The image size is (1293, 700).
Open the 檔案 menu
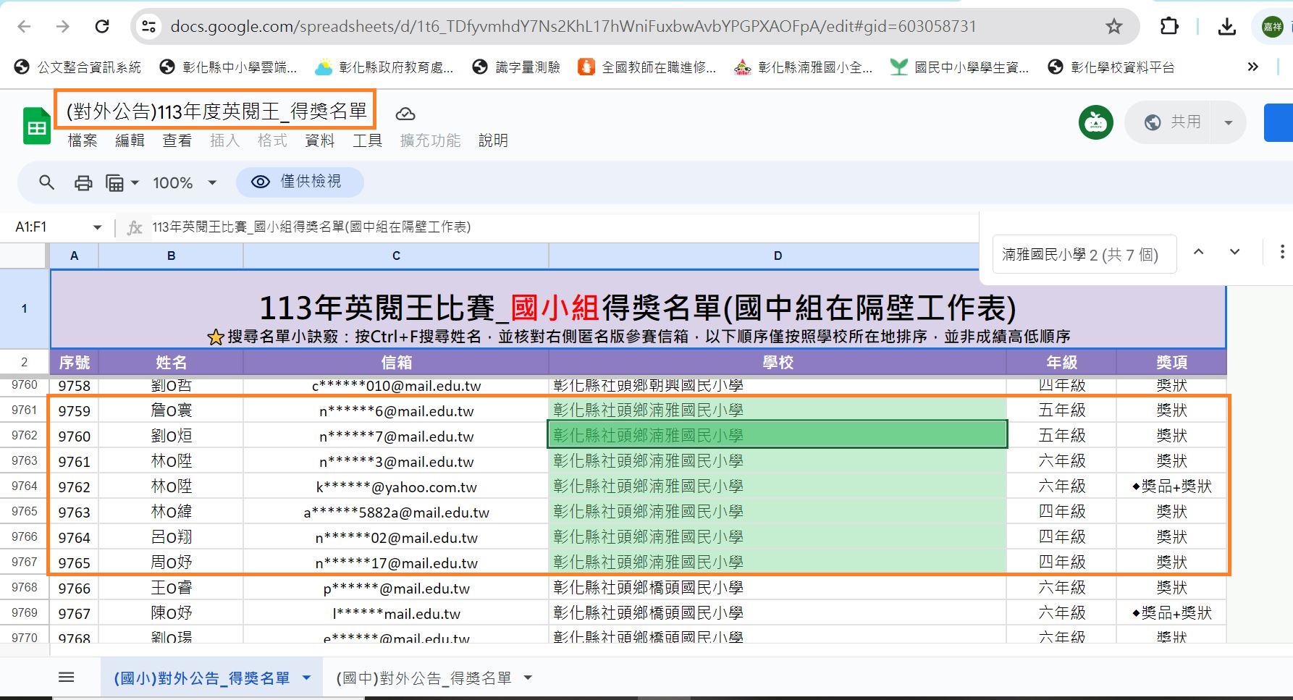coord(82,140)
